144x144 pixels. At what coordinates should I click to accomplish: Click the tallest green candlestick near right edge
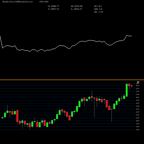pos(127,90)
